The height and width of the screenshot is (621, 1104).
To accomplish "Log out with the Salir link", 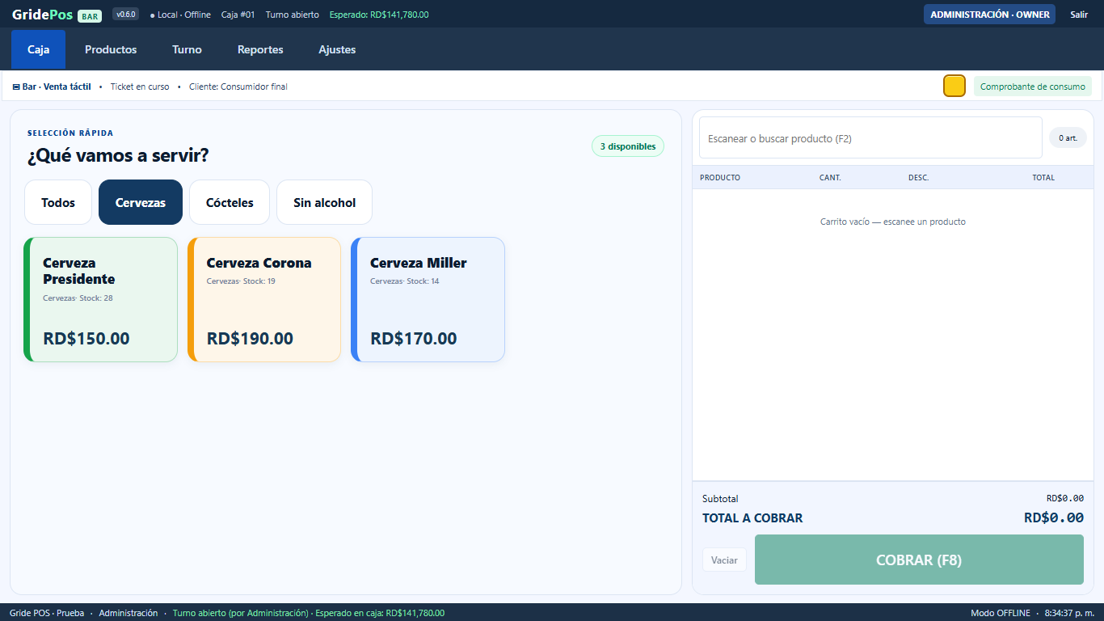I will tap(1079, 15).
